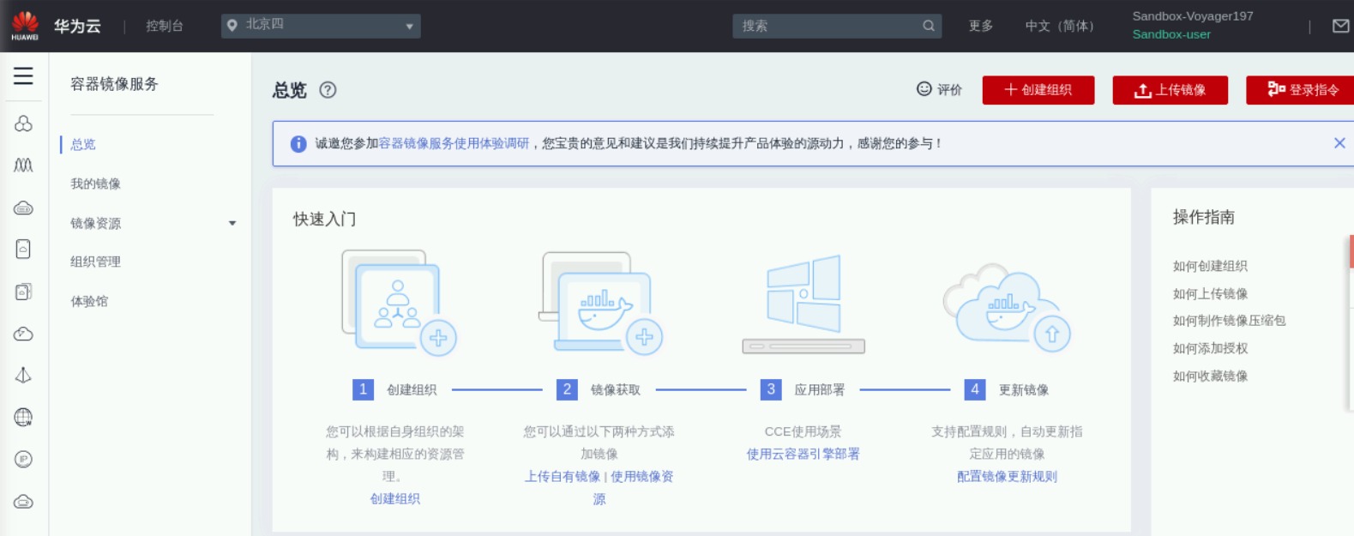Open the 配置镜像更新规则 link
Image resolution: width=1354 pixels, height=536 pixels.
pos(1007,477)
